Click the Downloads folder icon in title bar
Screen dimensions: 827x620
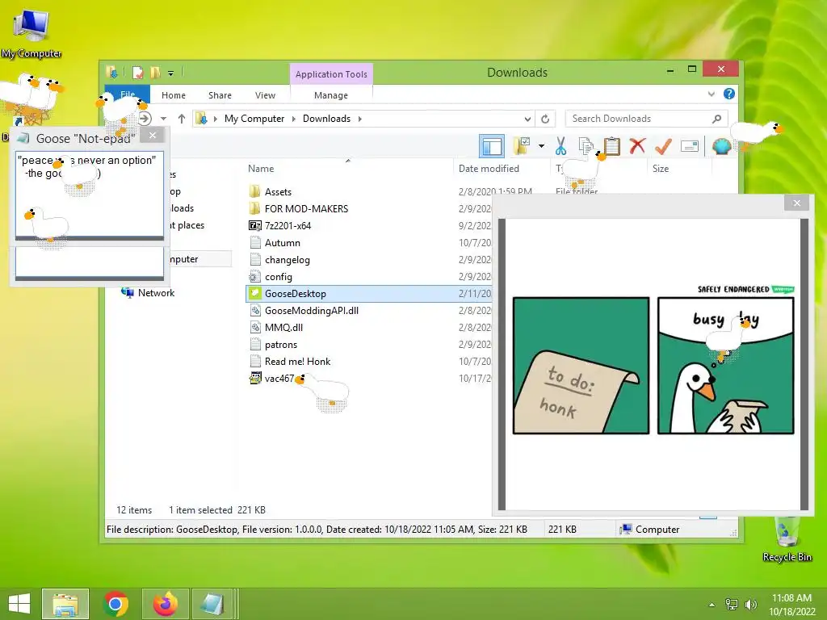click(111, 72)
